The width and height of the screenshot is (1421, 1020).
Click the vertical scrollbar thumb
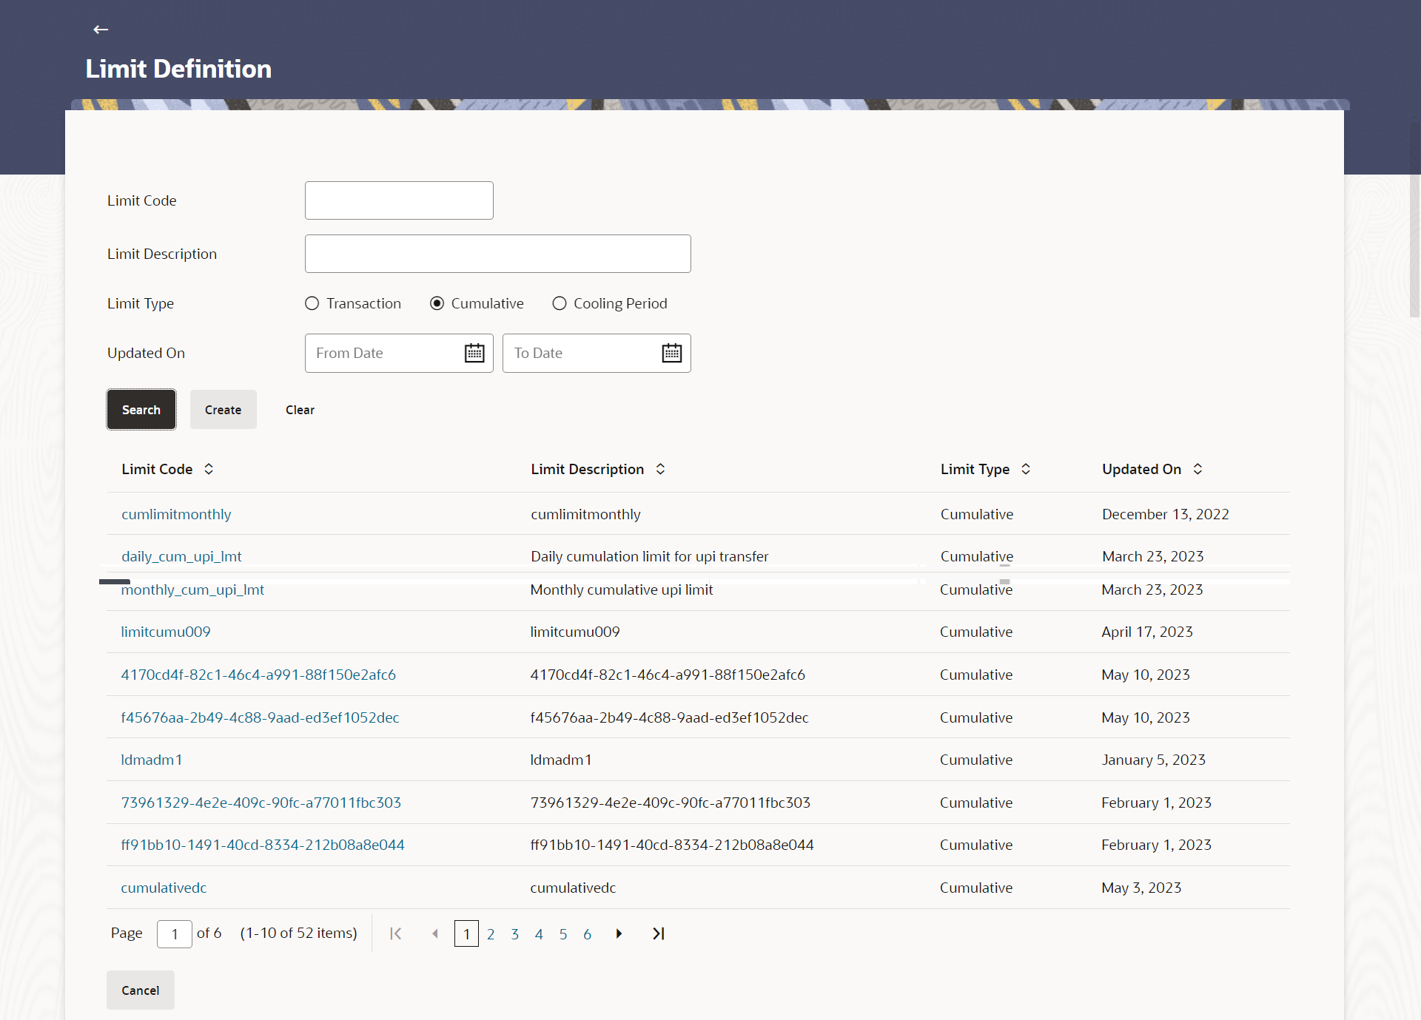(1414, 244)
